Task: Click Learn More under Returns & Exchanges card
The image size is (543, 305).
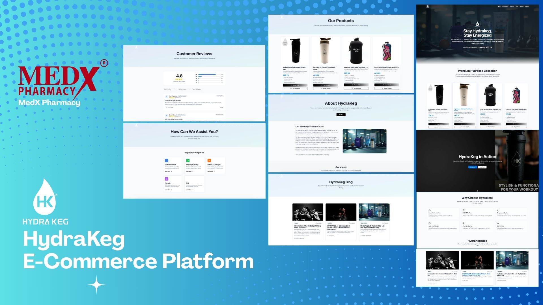Action: (x=211, y=171)
